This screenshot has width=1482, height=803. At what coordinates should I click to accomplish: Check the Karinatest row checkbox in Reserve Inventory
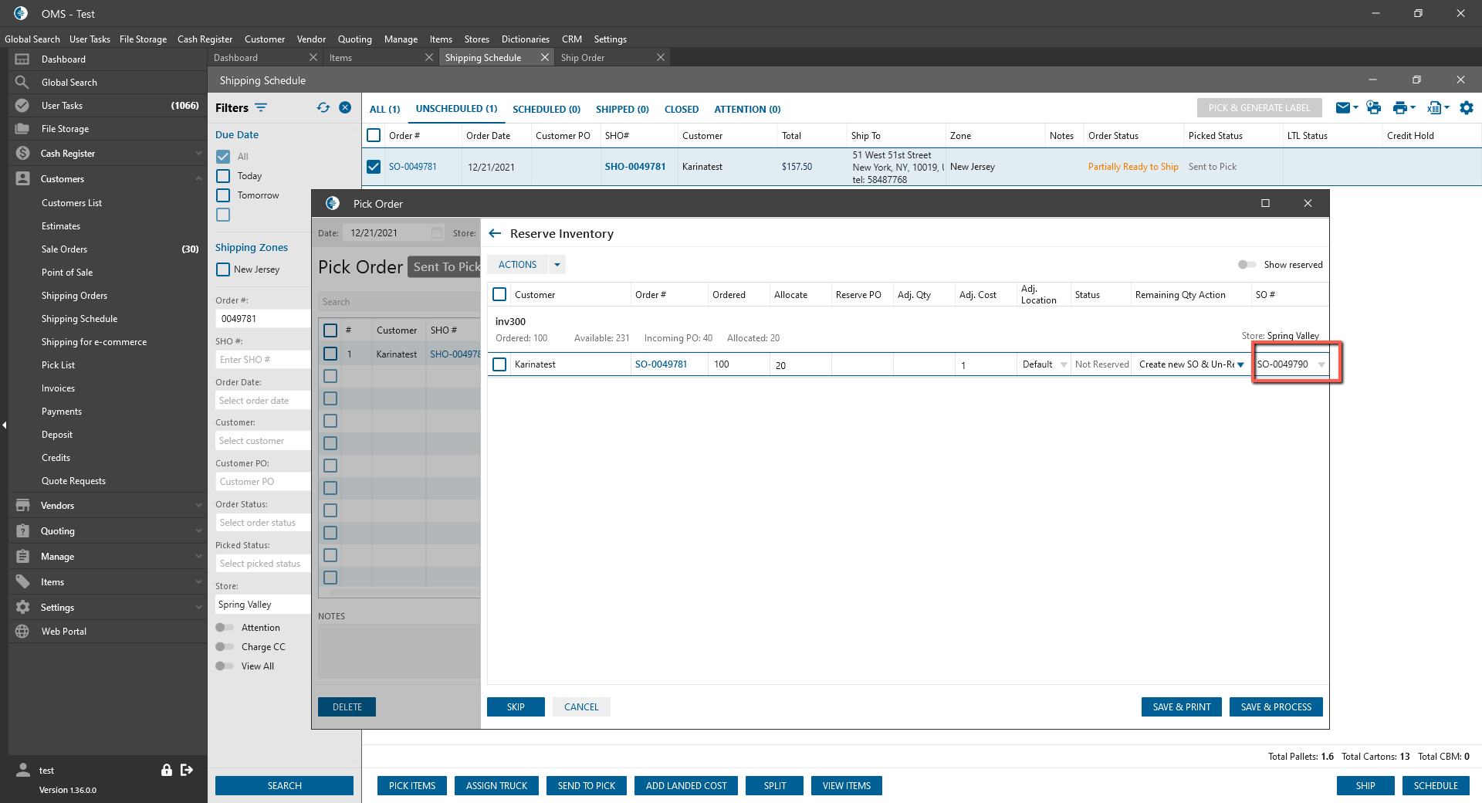click(x=500, y=364)
